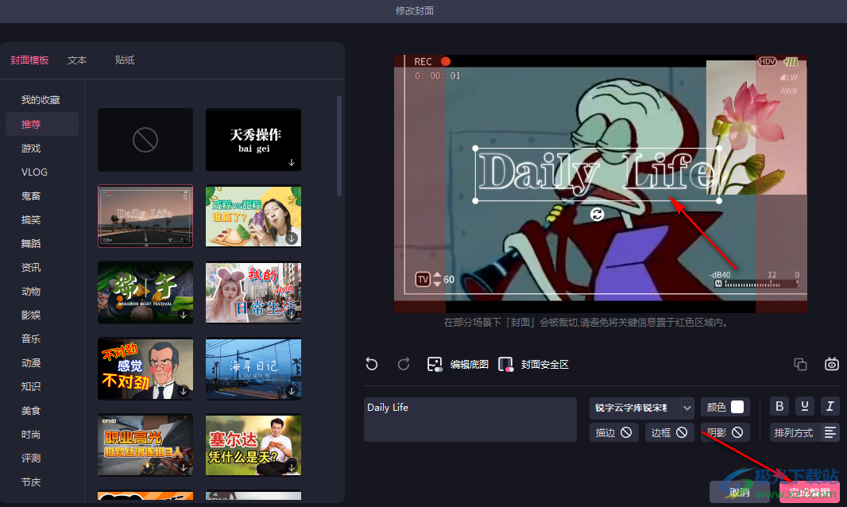
Task: Switch to the 文本 tab
Action: pos(77,60)
